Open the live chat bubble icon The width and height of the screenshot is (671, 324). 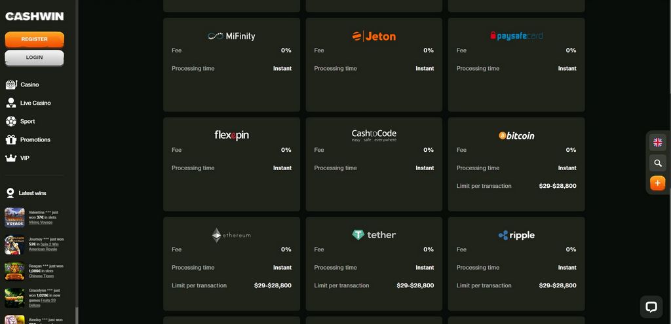[x=651, y=307]
